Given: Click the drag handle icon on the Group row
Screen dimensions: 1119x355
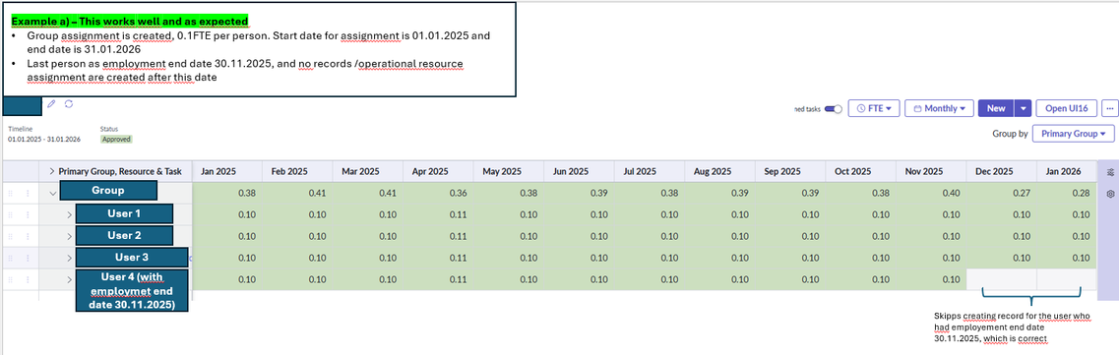Looking at the screenshot, I should pyautogui.click(x=10, y=193).
